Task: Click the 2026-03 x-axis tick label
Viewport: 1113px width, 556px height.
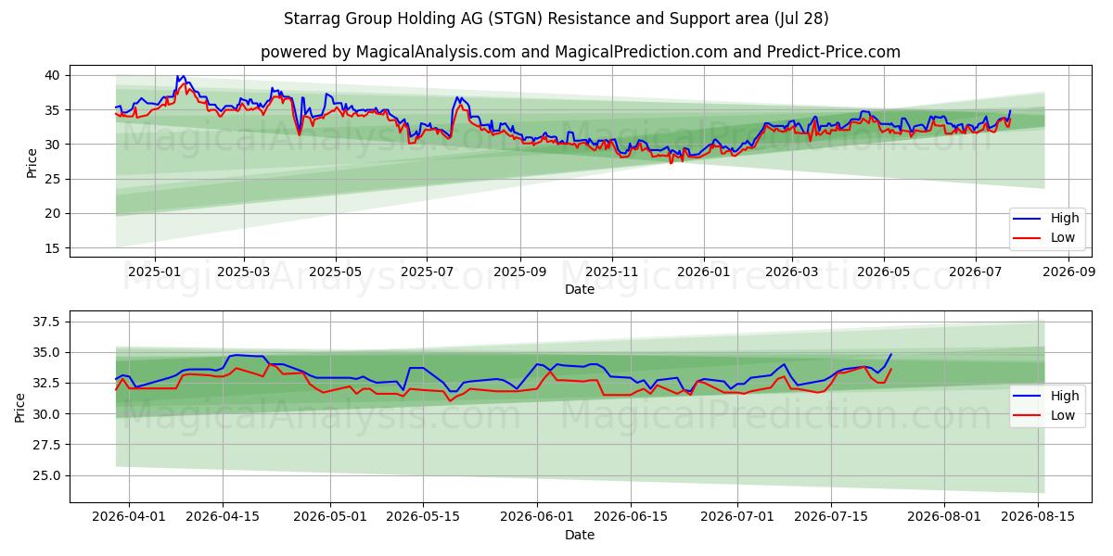Action: pos(791,273)
